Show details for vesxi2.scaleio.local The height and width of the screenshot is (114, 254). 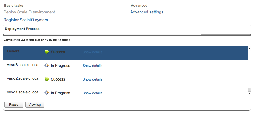[92, 79]
